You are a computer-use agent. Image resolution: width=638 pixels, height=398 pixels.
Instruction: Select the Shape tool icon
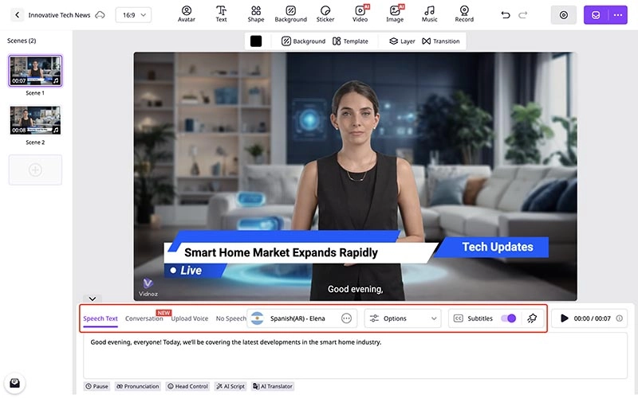coord(256,14)
